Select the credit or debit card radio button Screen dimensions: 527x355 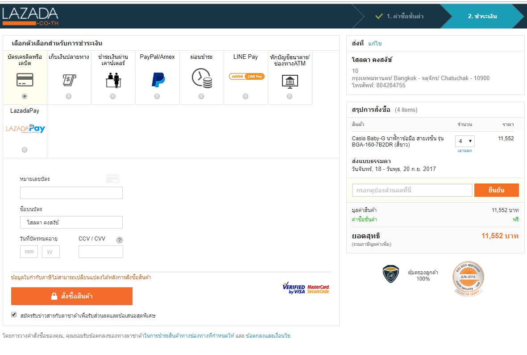tap(25, 96)
